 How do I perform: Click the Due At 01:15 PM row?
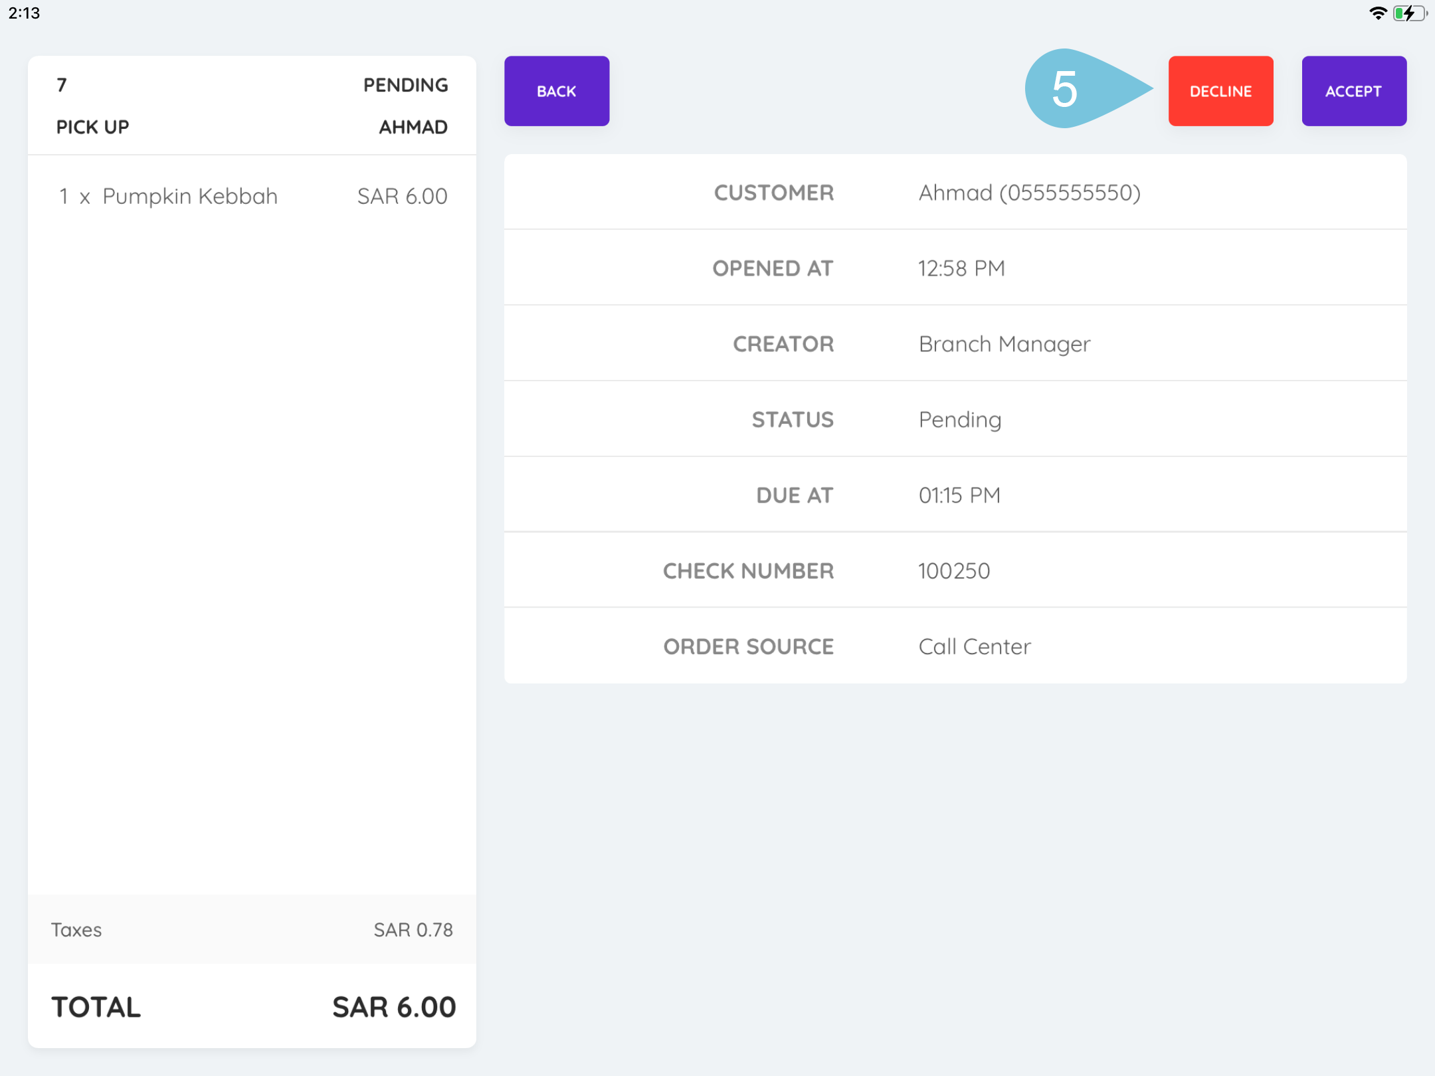pyautogui.click(x=957, y=494)
